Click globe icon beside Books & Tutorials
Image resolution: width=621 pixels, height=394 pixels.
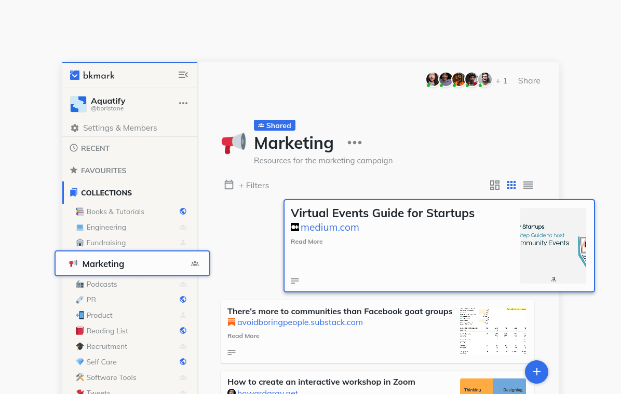point(183,211)
